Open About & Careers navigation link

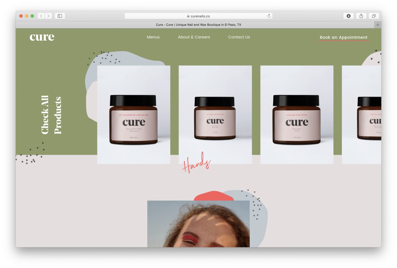tap(194, 37)
